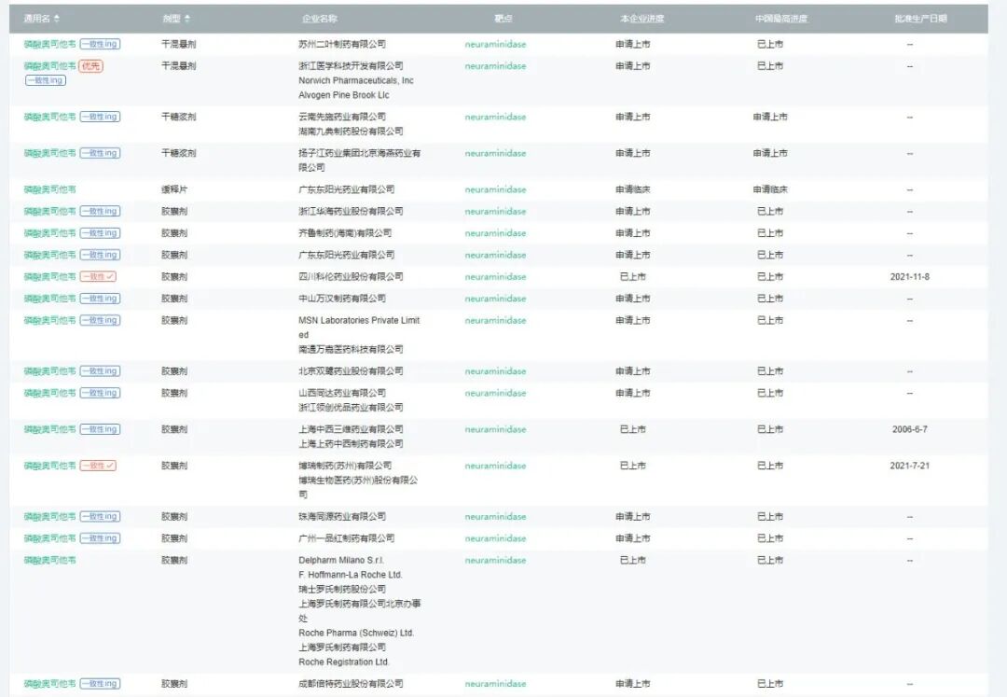
Task: Click 干混悬剂 cell in 苏州二叶制药 row
Action: [x=178, y=45]
